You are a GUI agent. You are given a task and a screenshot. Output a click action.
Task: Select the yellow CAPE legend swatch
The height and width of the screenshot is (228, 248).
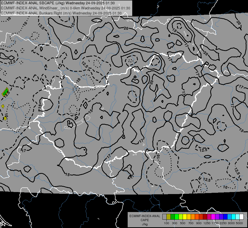[185, 217]
